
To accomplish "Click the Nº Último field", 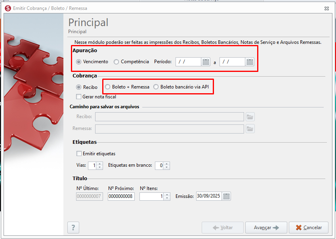I will point(90,196).
